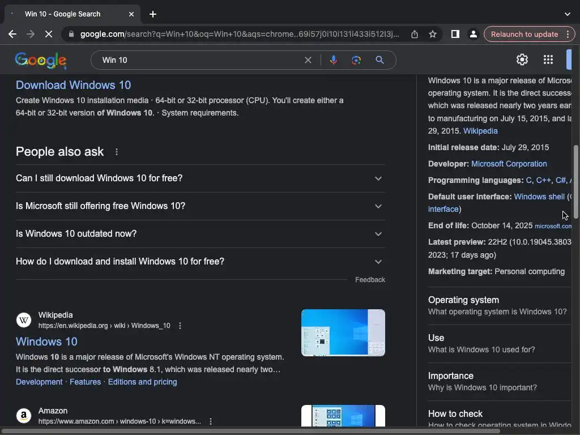The image size is (580, 435).
Task: Click the horizontal scrollbar at bottom
Action: (x=250, y=431)
